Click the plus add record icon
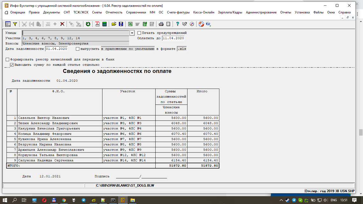The width and height of the screenshot is (363, 204). (55, 24)
